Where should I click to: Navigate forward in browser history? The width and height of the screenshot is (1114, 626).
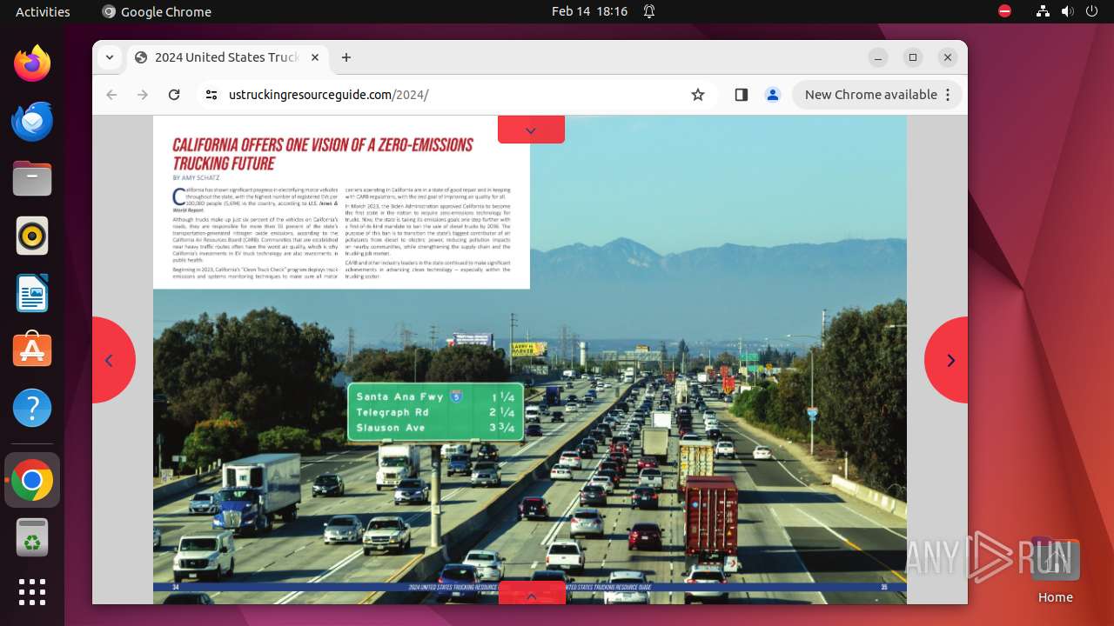[143, 95]
